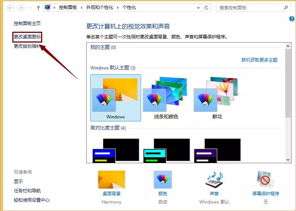
Task: Click the search magnifier icon
Action: tap(286, 8)
